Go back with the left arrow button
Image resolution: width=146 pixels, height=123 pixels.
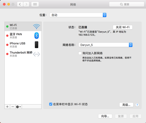pos(20,4)
